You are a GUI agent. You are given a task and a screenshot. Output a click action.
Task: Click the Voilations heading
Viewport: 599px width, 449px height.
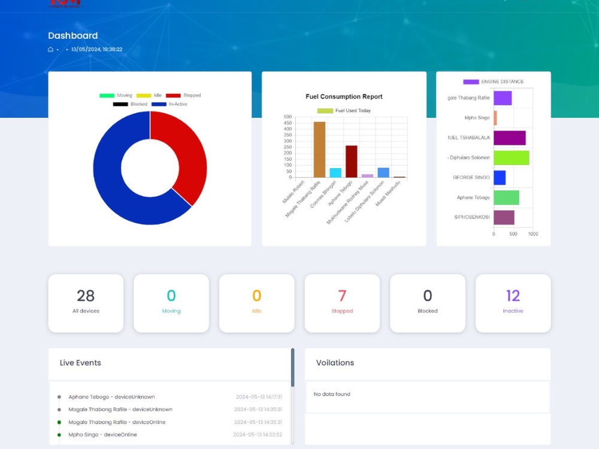[335, 363]
